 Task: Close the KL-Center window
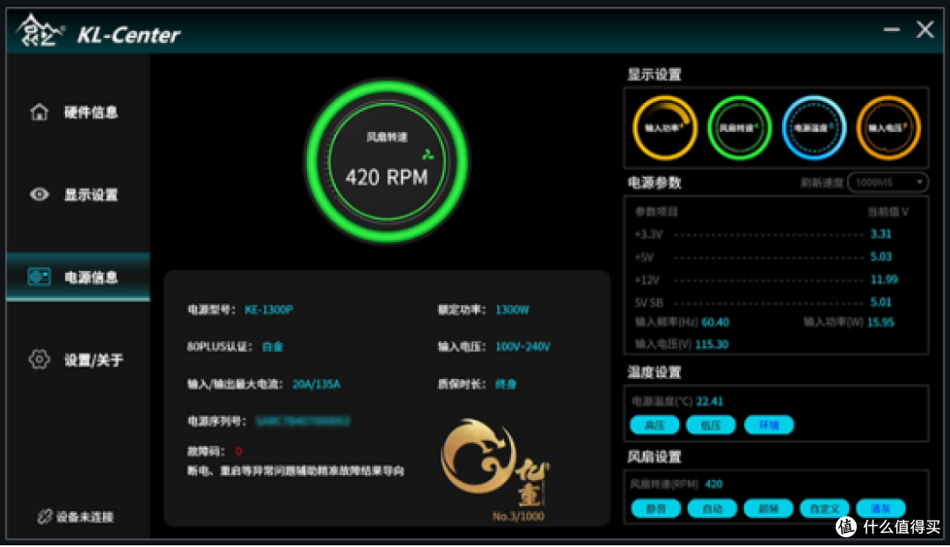(924, 29)
